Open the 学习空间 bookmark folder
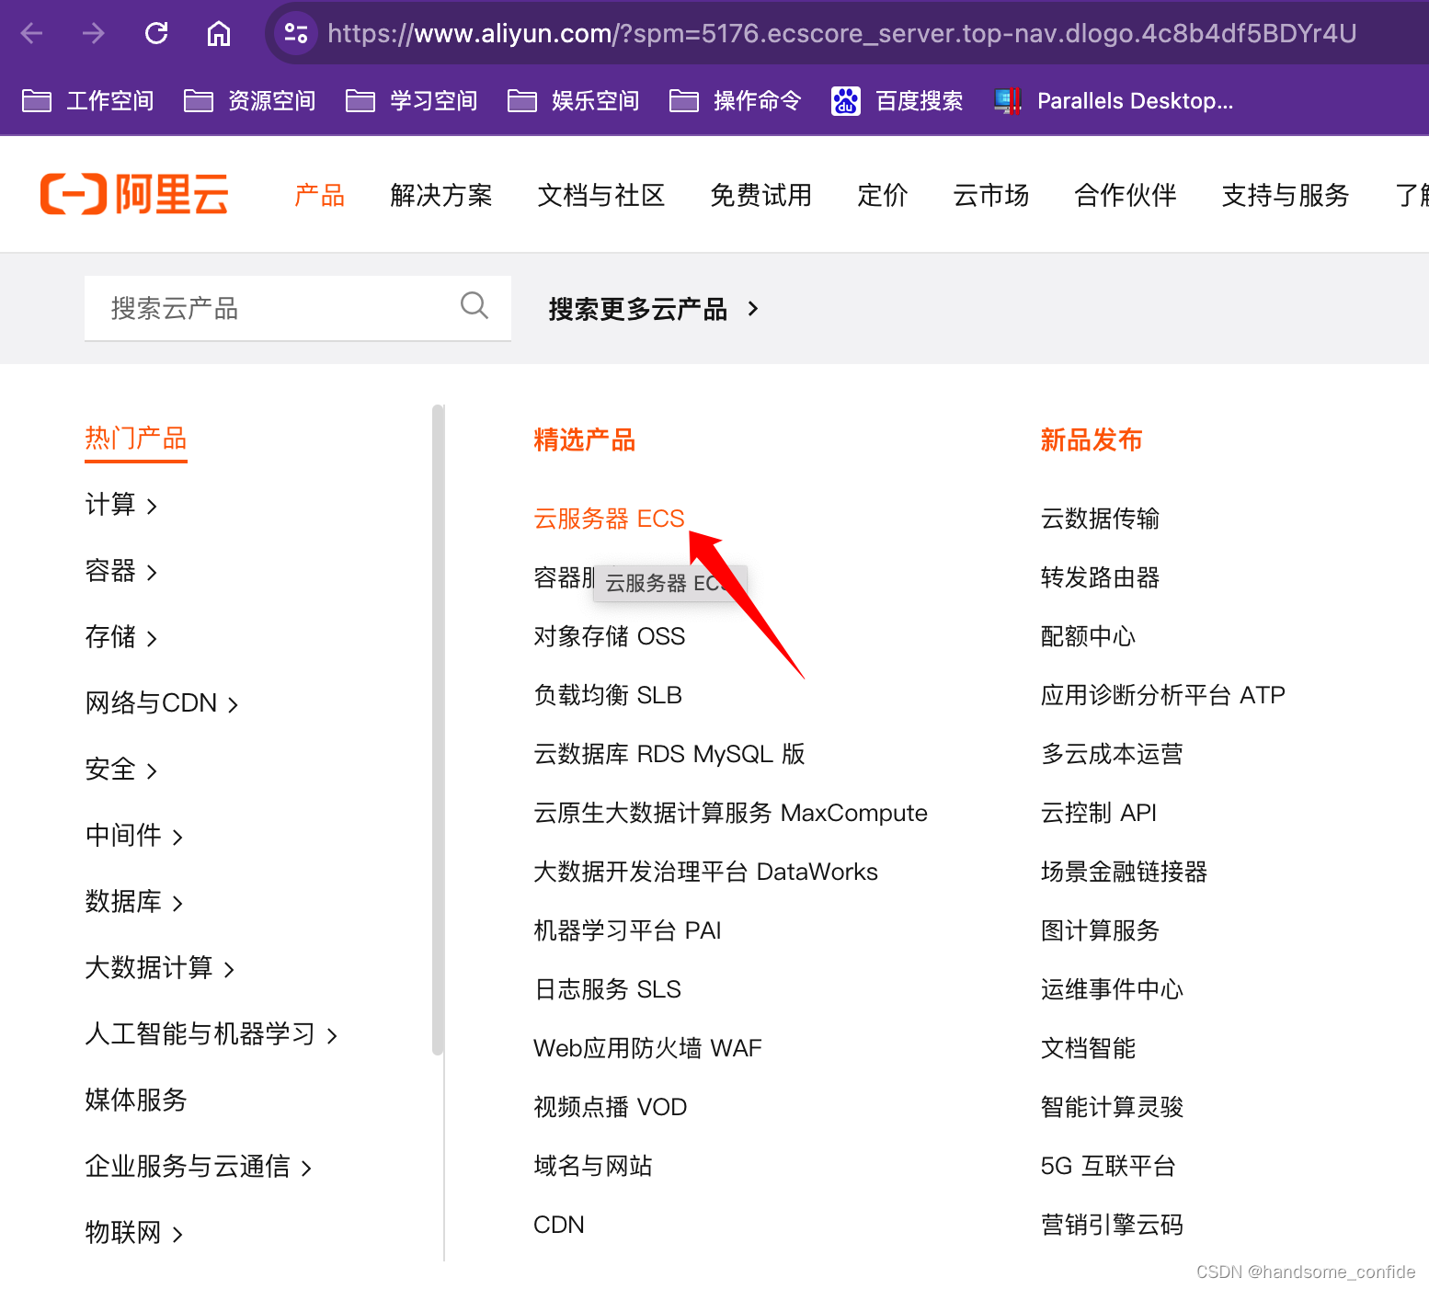This screenshot has width=1429, height=1289. tap(412, 100)
